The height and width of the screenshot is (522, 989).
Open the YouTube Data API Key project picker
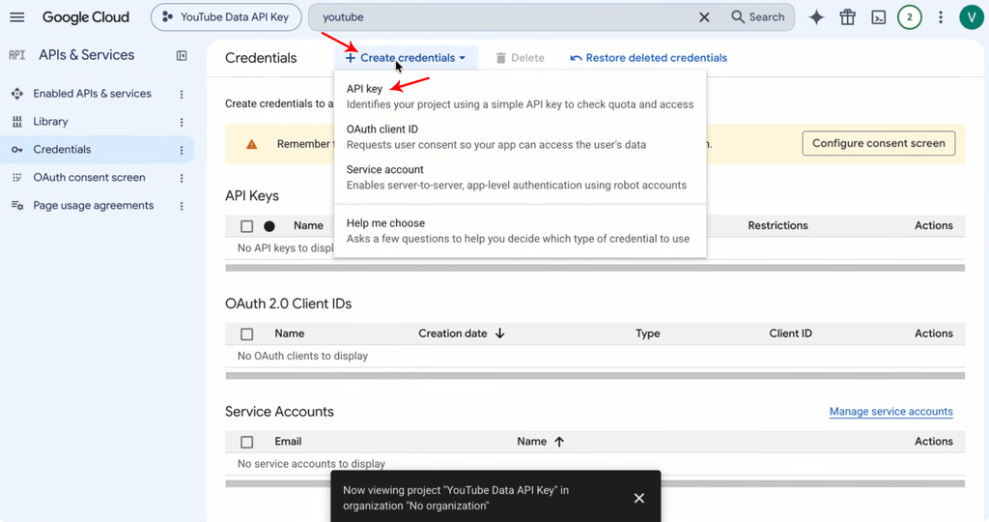point(226,17)
